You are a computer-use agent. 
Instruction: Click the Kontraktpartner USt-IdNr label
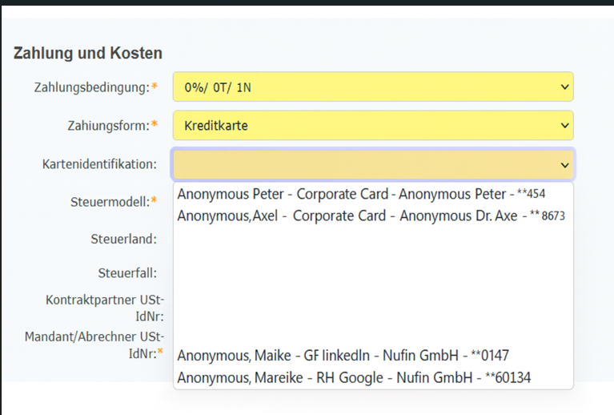click(105, 308)
